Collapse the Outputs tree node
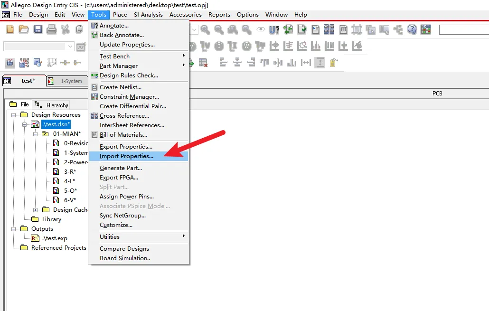The image size is (489, 311). 13,229
